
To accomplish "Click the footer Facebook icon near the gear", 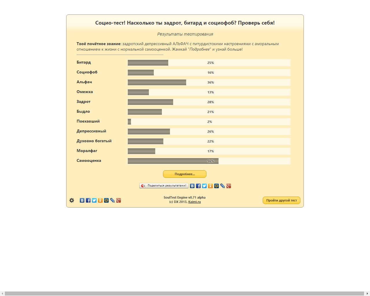I will pyautogui.click(x=88, y=200).
